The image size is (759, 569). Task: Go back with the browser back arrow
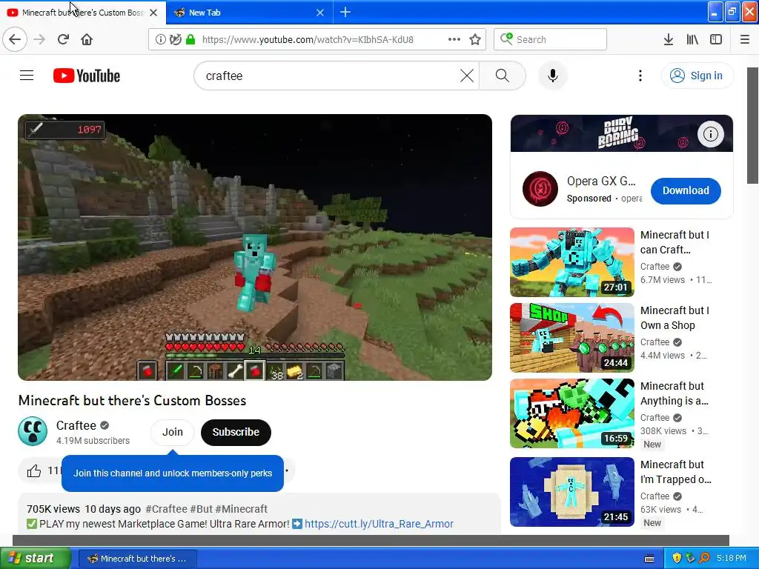tap(15, 40)
